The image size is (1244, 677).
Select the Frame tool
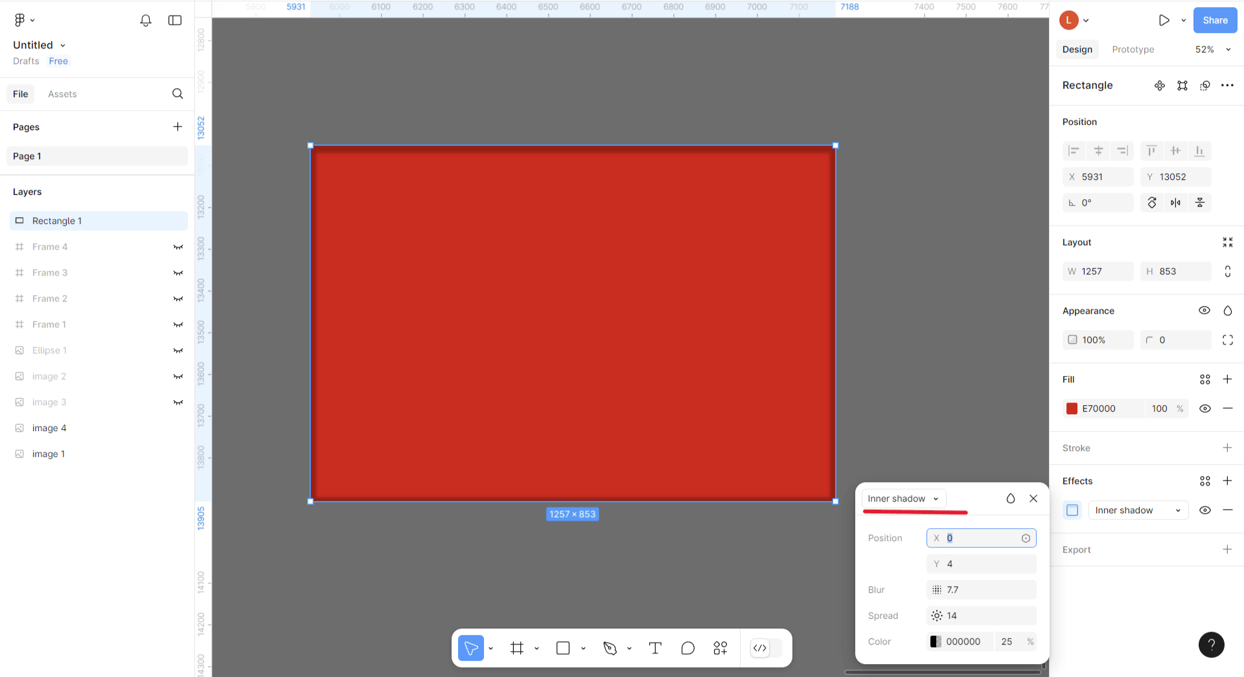517,648
